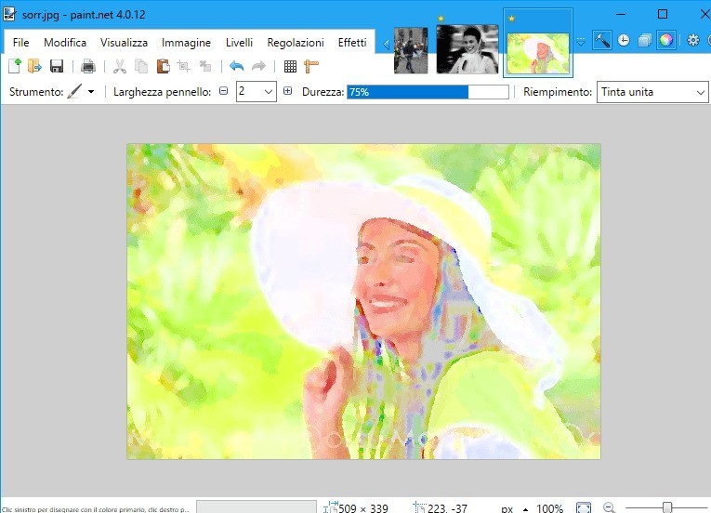711x513 pixels.
Task: Click the zoom out magnifier icon
Action: pyautogui.click(x=610, y=508)
